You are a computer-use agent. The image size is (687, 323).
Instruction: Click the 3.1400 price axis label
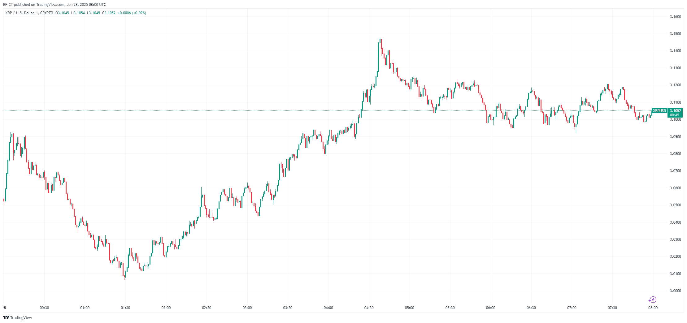tap(675, 51)
